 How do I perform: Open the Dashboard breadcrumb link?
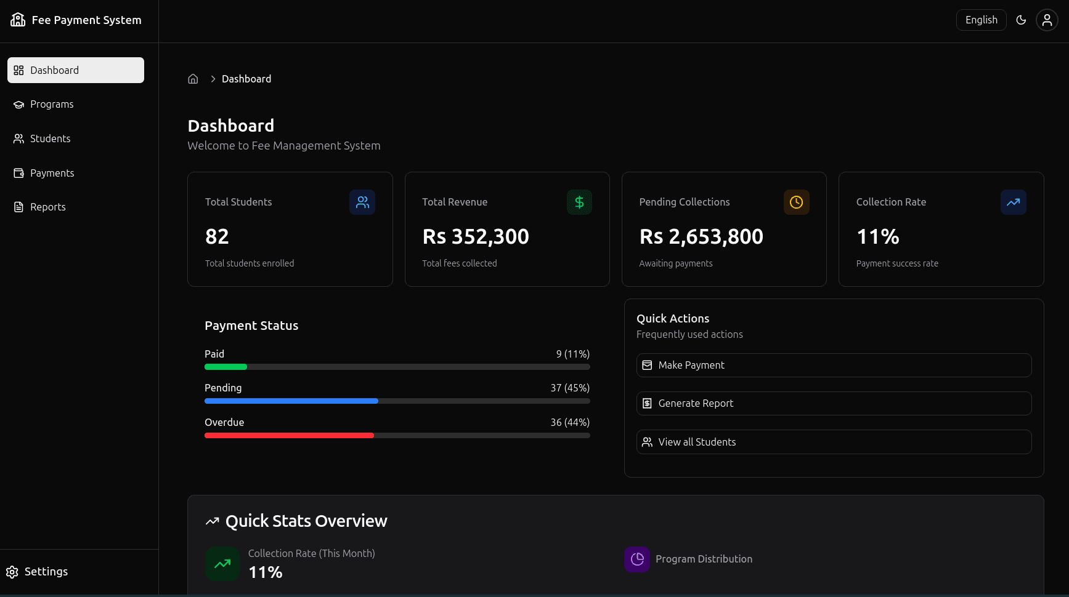coord(246,78)
